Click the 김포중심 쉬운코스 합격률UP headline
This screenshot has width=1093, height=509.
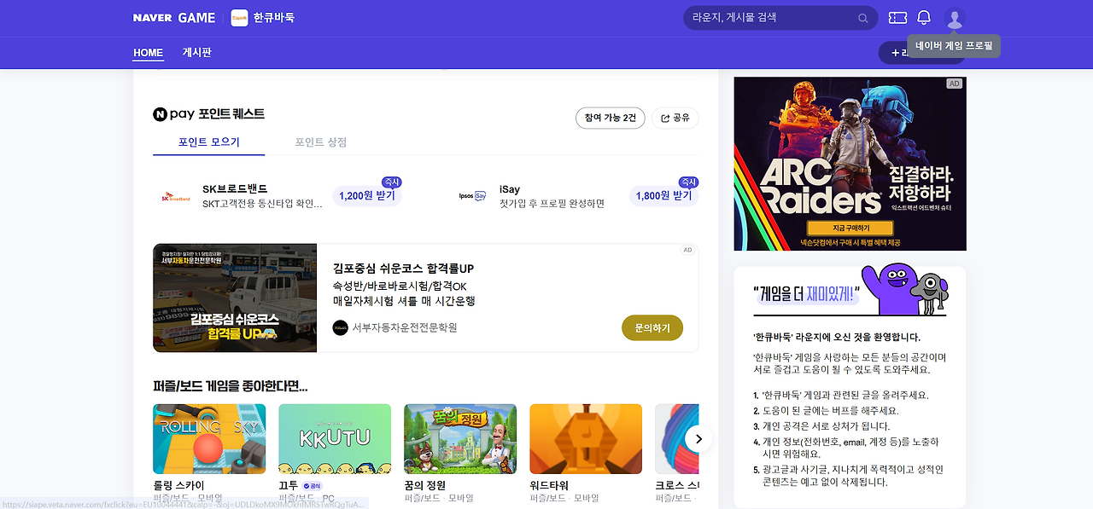click(403, 268)
